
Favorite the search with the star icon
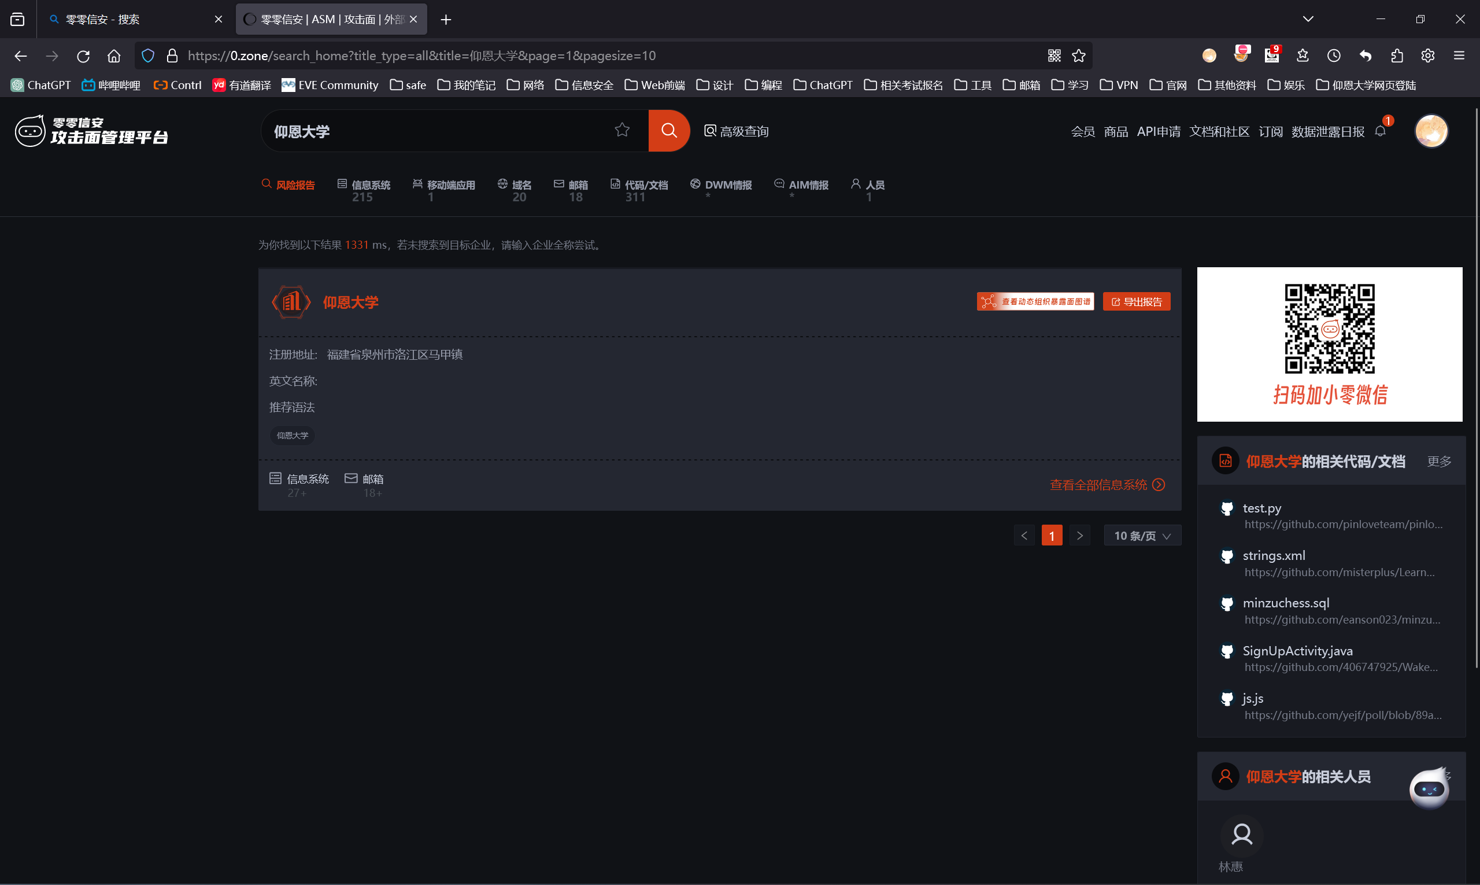click(x=621, y=130)
